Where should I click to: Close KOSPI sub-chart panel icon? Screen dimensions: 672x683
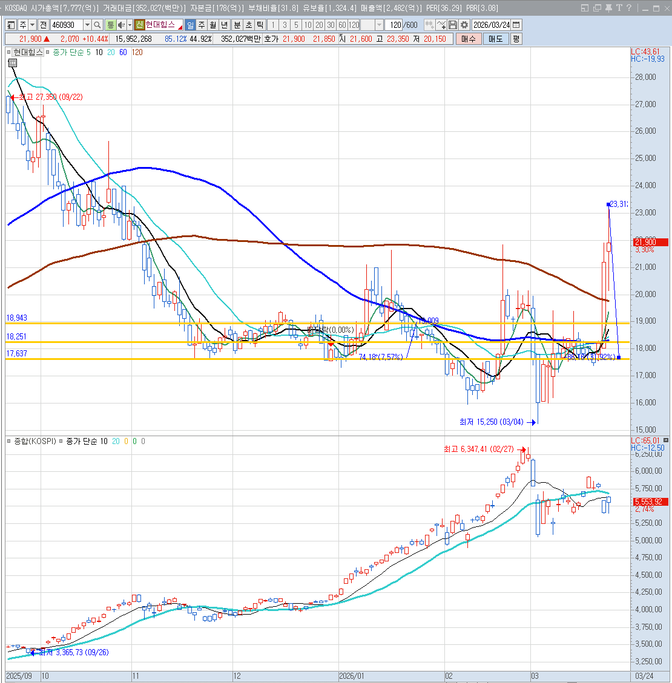(x=666, y=440)
